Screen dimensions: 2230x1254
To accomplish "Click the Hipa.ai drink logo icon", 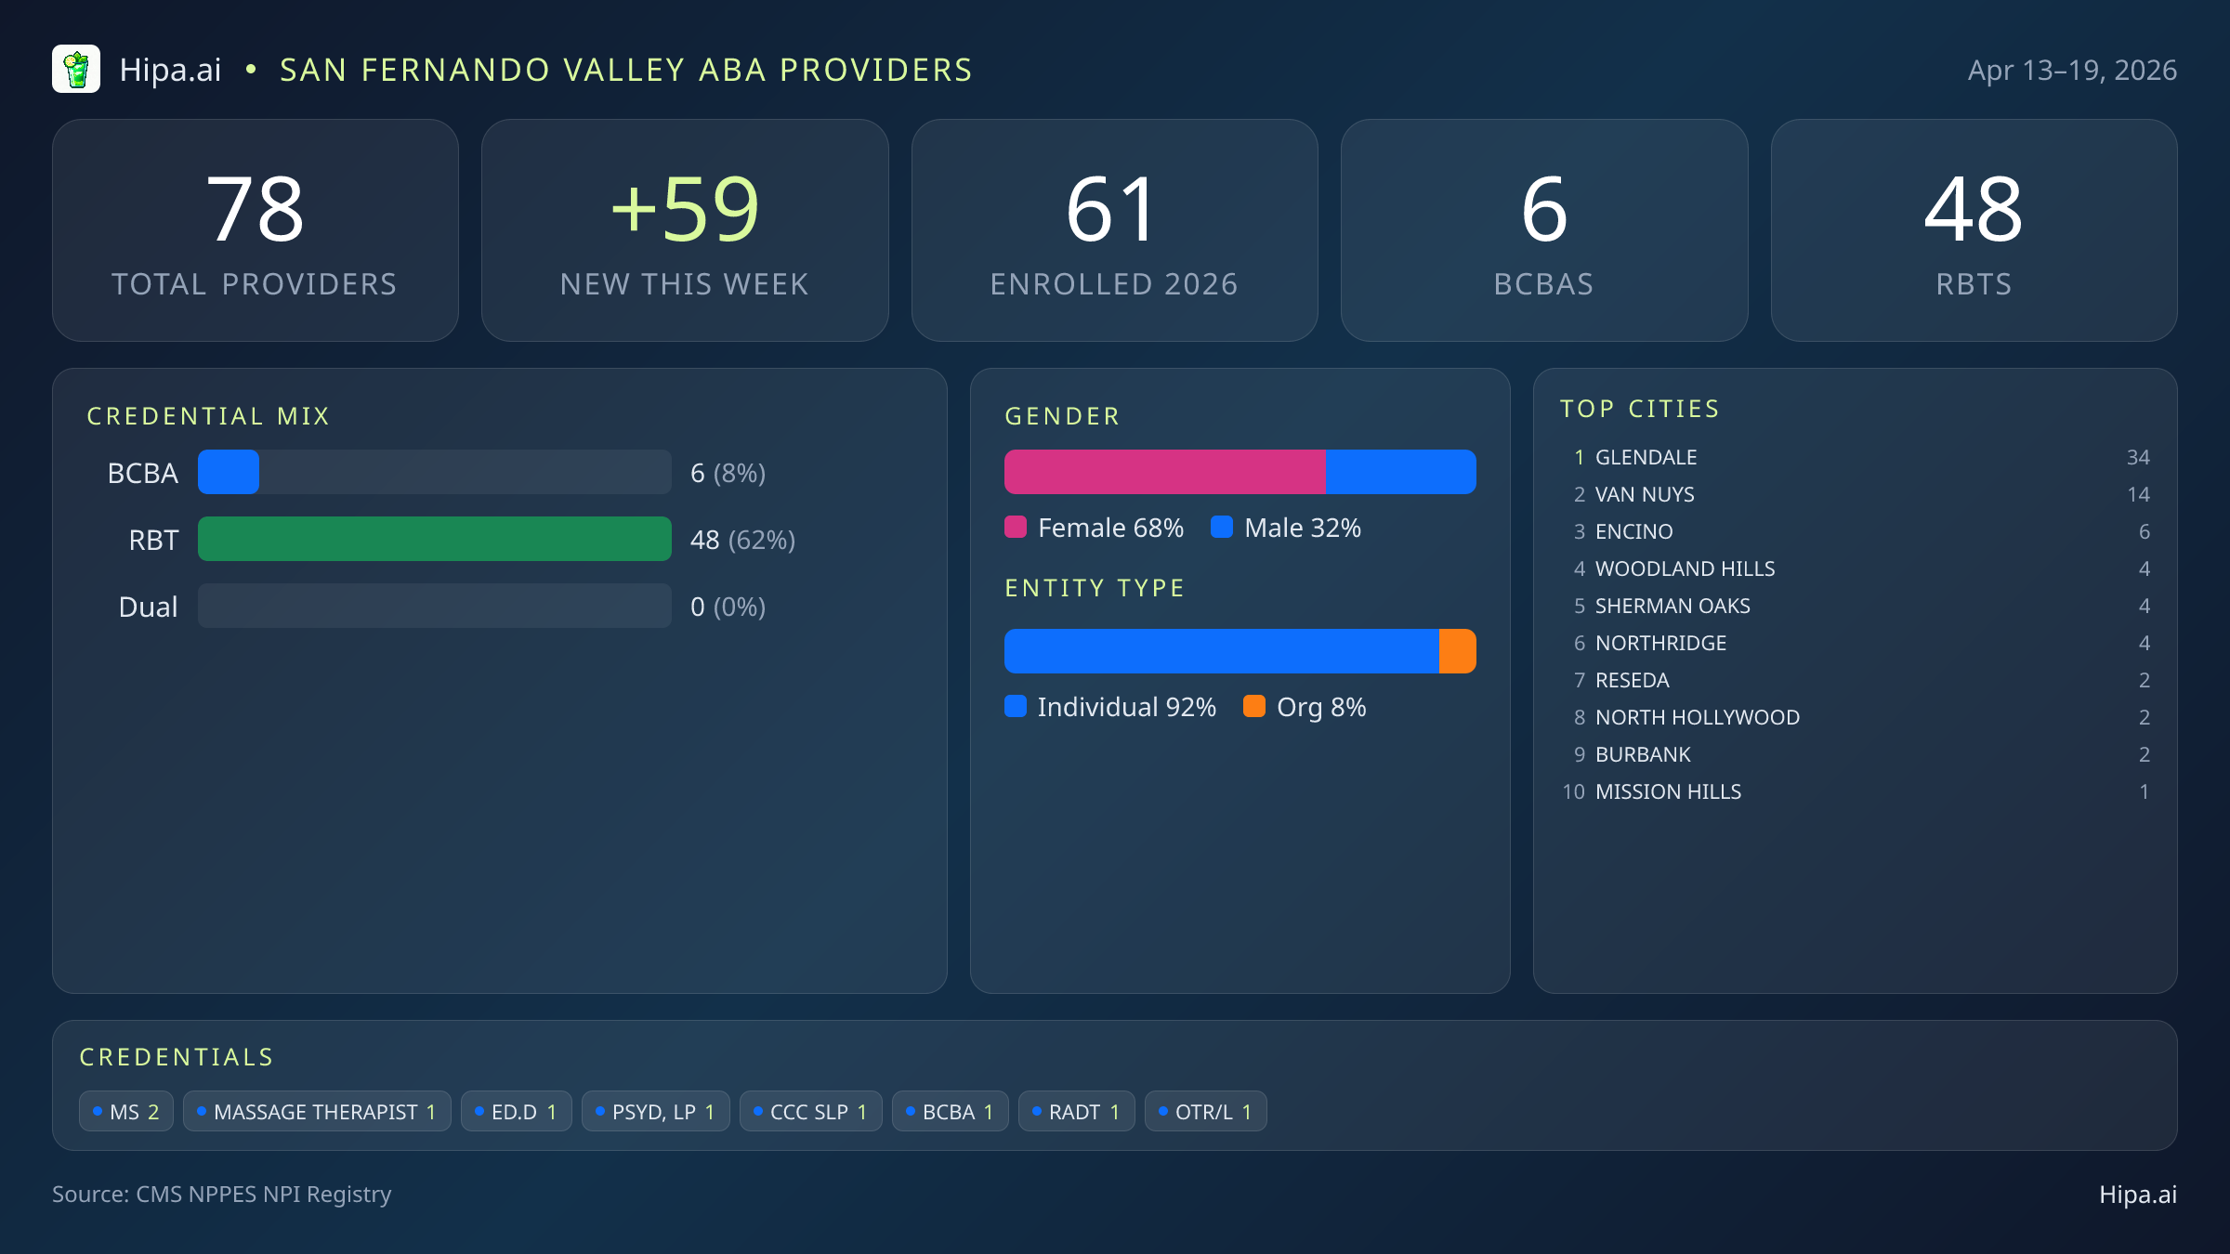I will pos(77,69).
